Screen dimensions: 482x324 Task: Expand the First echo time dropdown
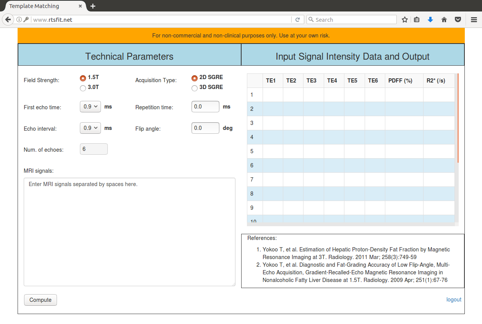click(x=90, y=107)
